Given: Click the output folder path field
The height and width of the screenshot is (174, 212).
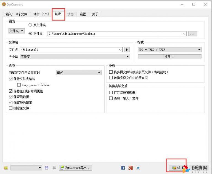Looking at the screenshot, I should click(116, 34).
